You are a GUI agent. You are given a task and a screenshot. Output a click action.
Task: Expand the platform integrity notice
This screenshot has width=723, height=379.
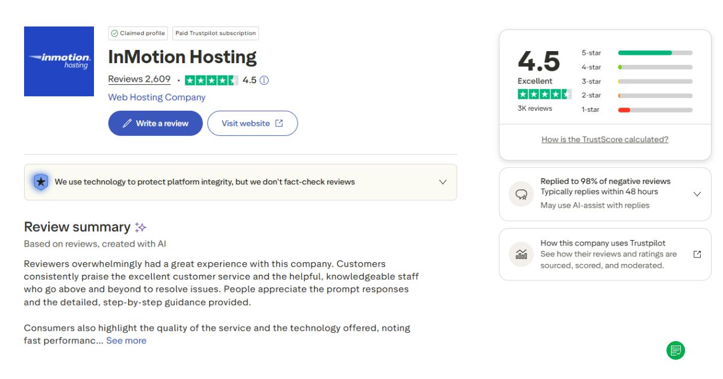(442, 181)
